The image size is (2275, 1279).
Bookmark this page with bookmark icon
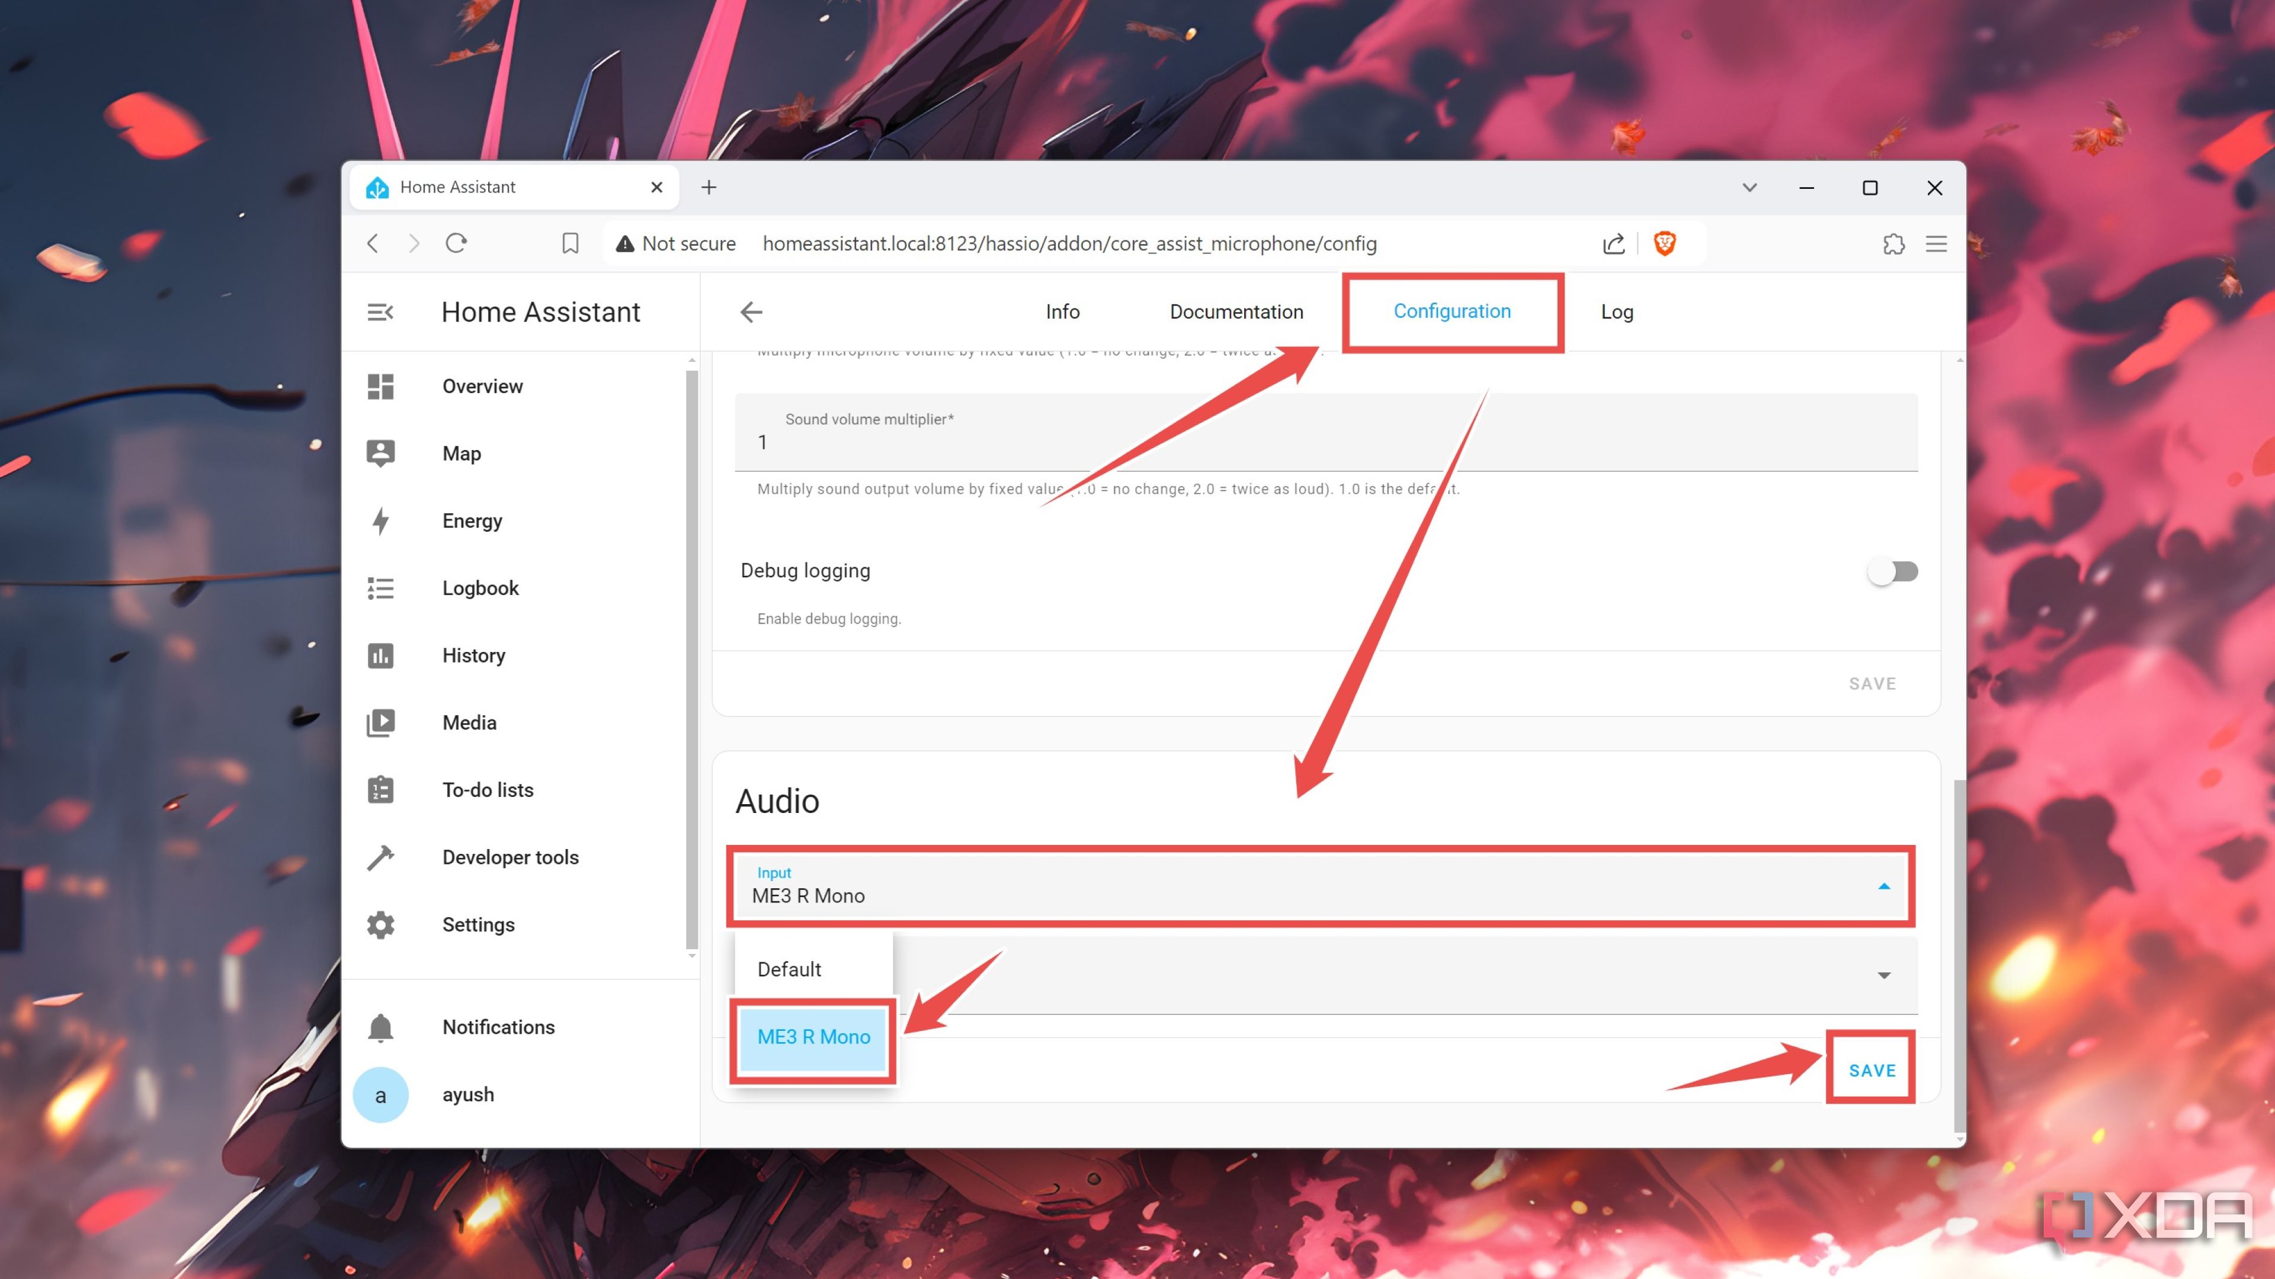pyautogui.click(x=571, y=243)
